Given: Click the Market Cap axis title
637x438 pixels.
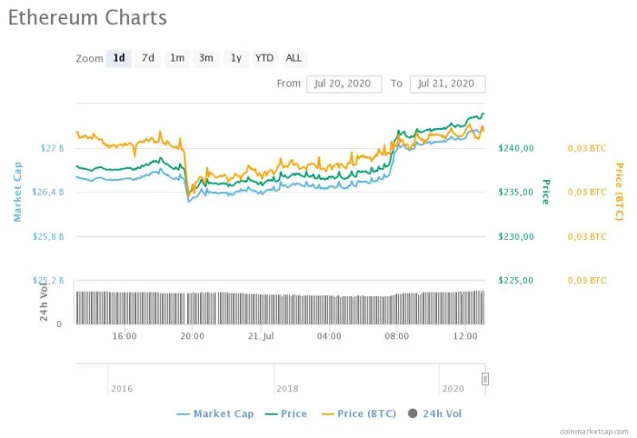Looking at the screenshot, I should point(17,191).
